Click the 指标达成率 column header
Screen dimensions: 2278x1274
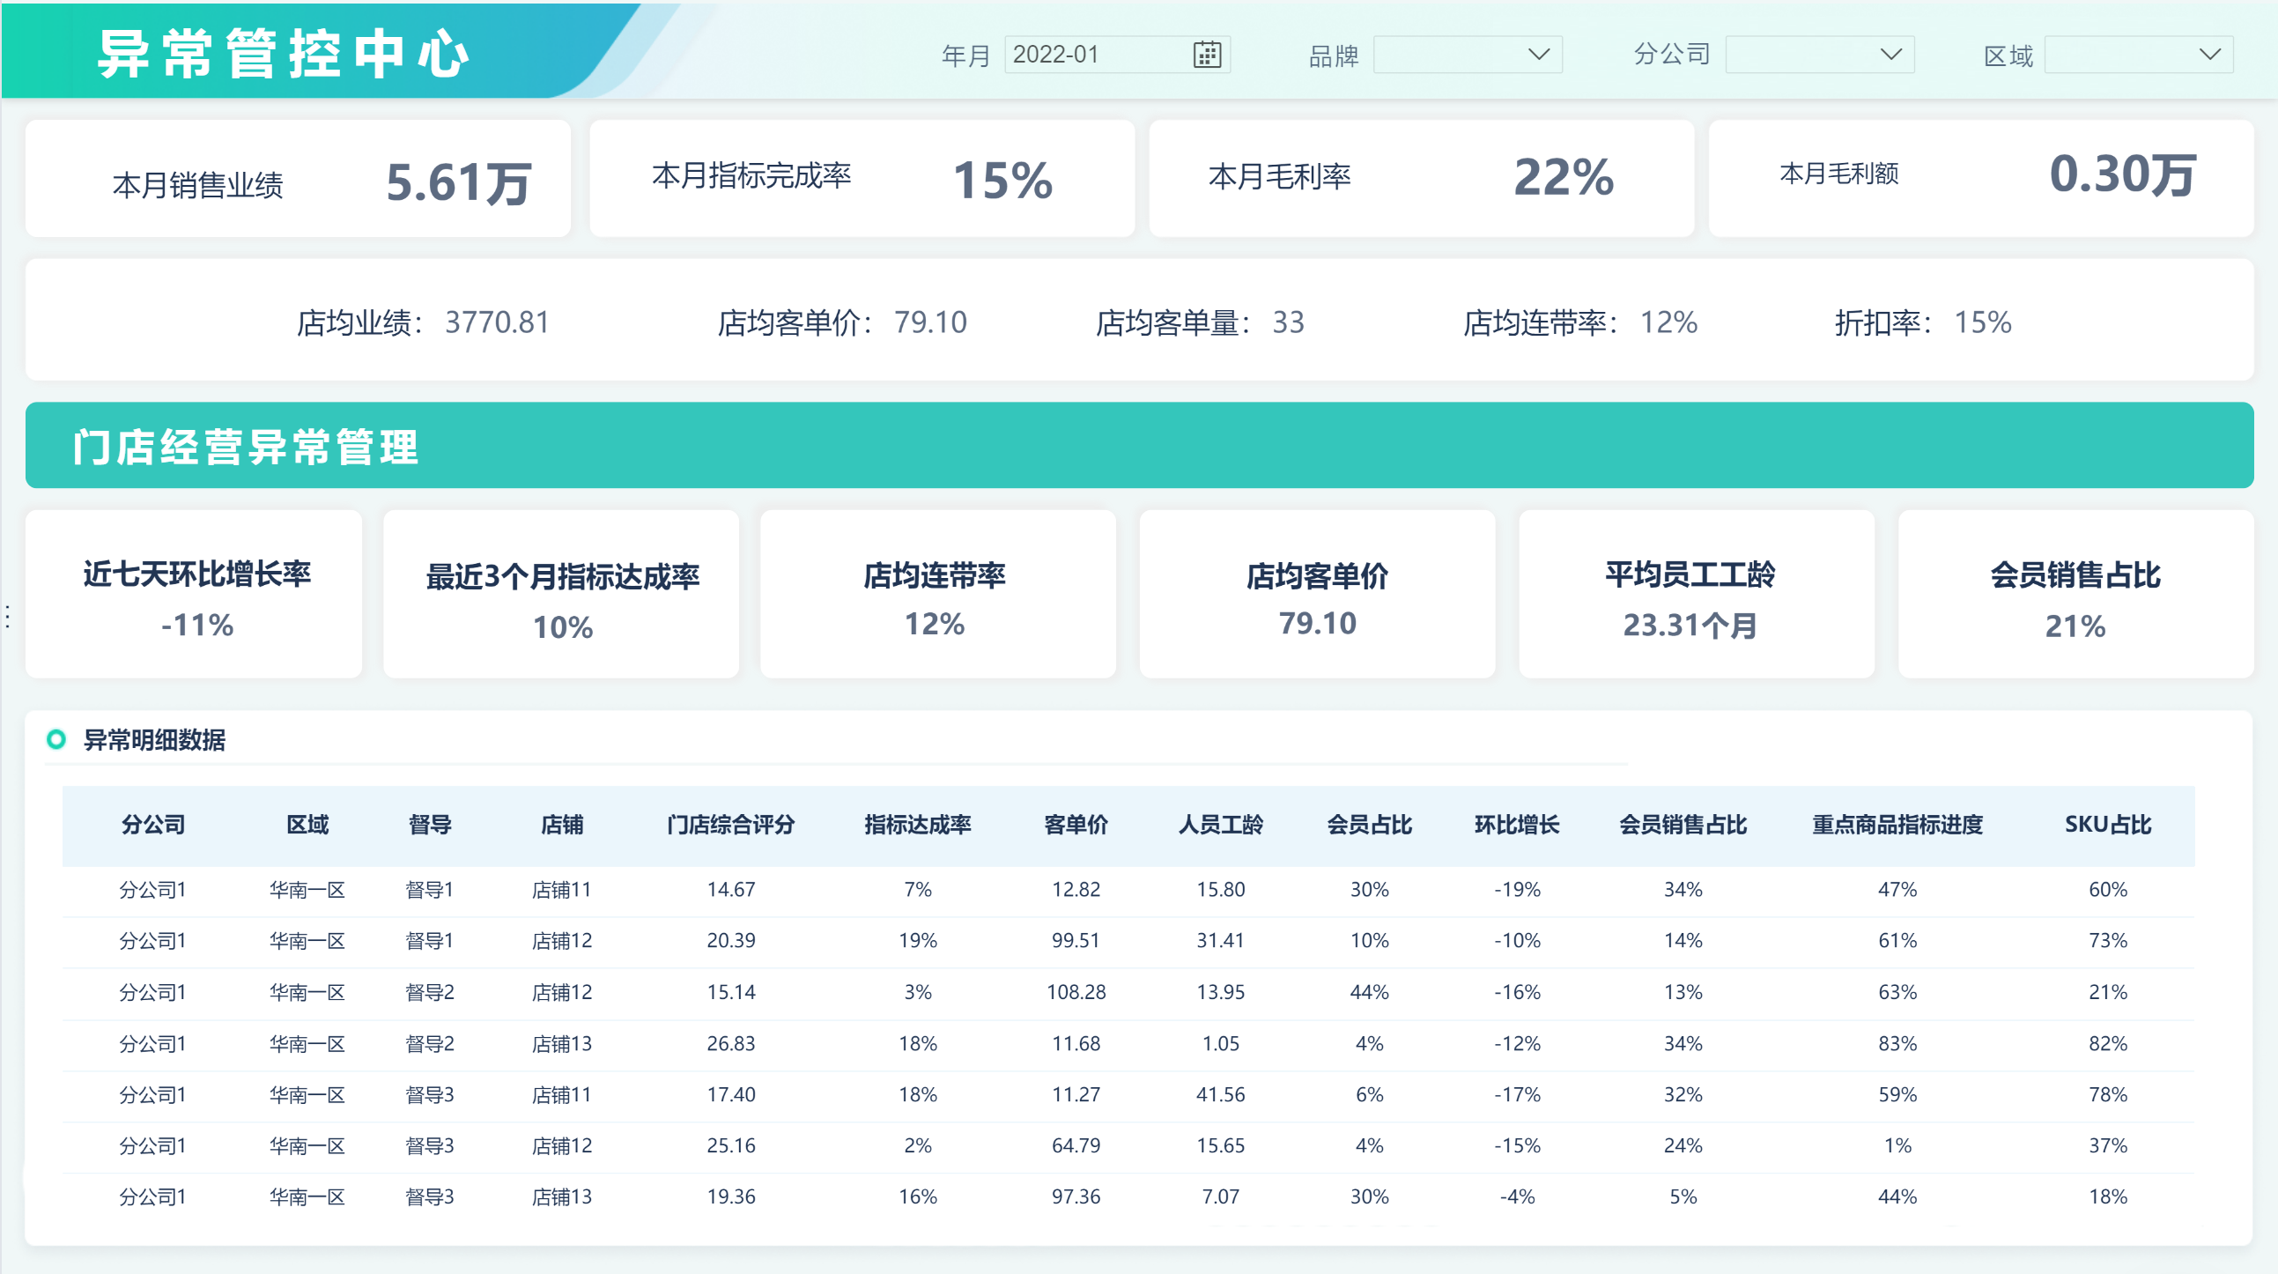(917, 825)
